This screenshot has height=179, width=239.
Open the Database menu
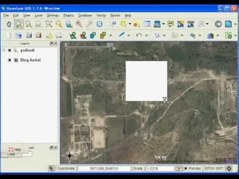click(x=85, y=15)
